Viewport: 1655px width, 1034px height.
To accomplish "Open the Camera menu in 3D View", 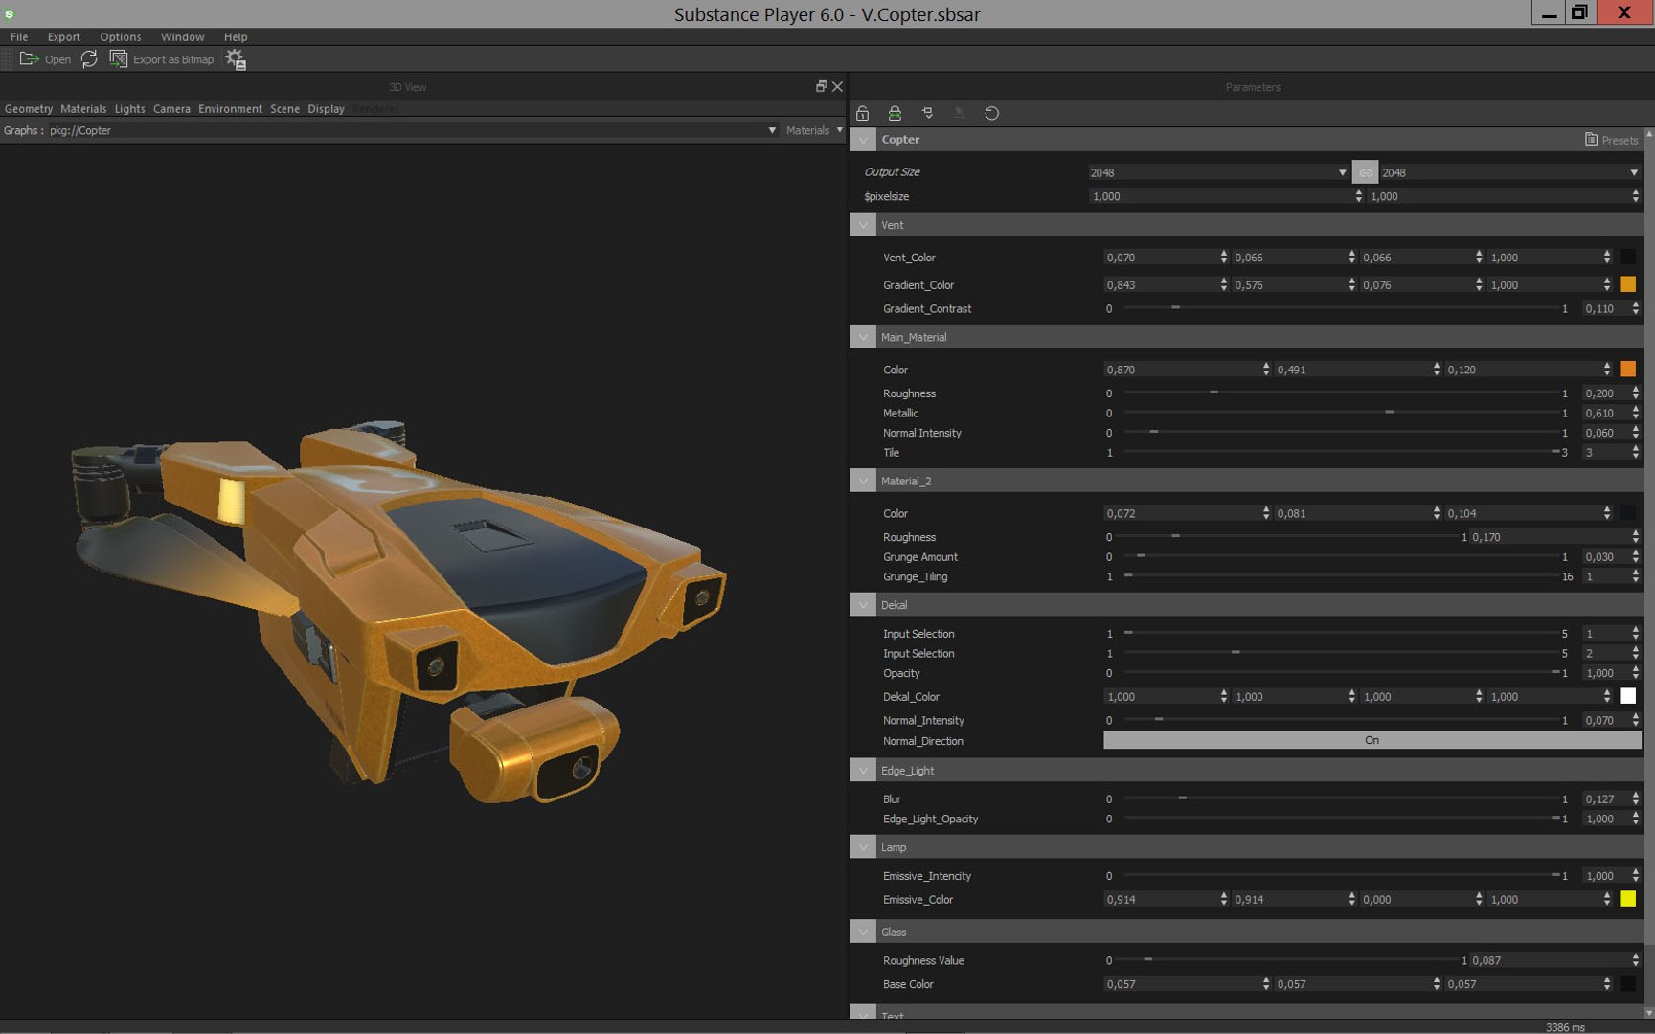I will click(x=171, y=109).
